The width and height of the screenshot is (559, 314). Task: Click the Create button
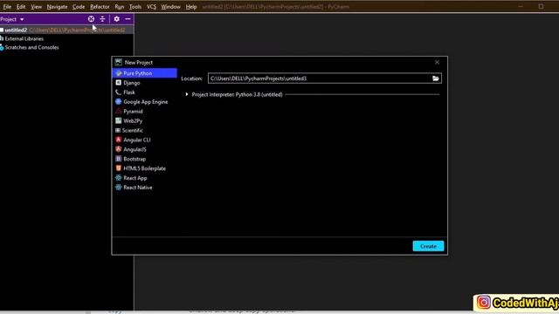428,246
